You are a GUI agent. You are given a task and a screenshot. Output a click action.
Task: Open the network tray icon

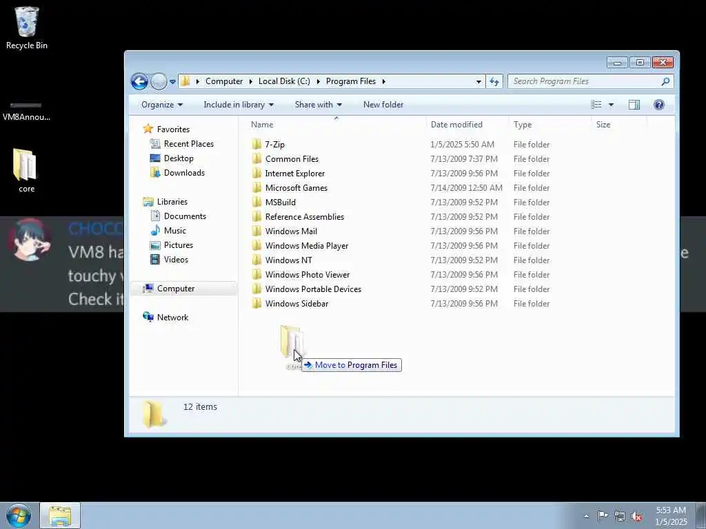tap(620, 516)
